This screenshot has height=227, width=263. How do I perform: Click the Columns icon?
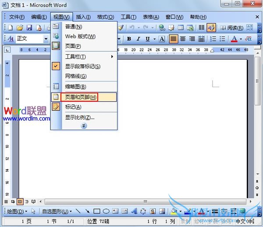pos(202,28)
